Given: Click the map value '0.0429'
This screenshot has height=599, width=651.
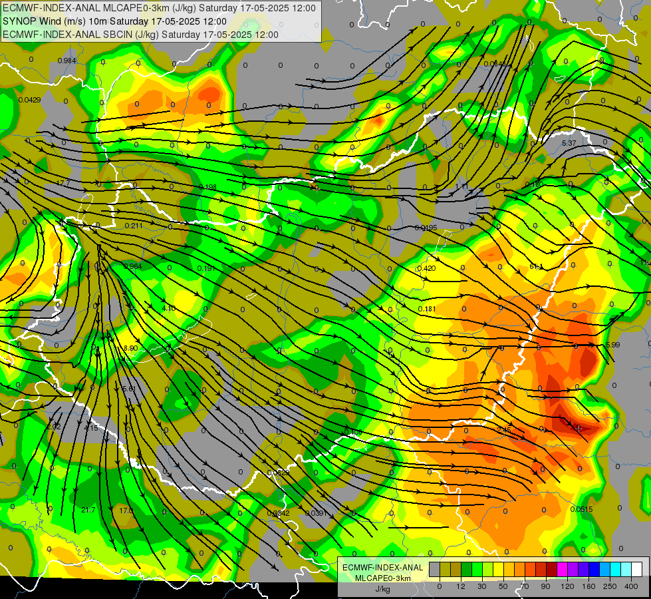Looking at the screenshot, I should click(29, 100).
